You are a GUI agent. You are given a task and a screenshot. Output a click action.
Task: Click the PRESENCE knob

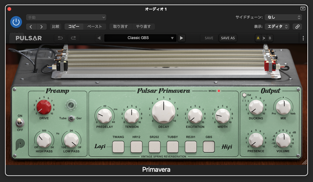(x=256, y=140)
